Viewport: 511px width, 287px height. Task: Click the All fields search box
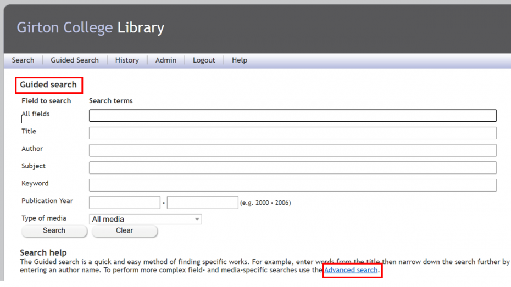pos(292,116)
